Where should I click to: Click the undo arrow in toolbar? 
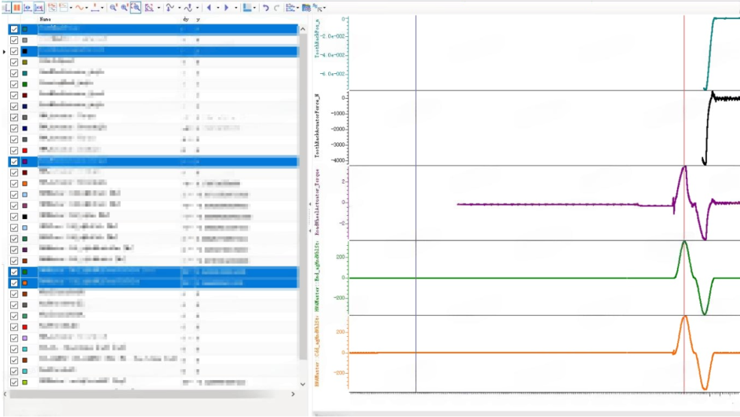[265, 8]
